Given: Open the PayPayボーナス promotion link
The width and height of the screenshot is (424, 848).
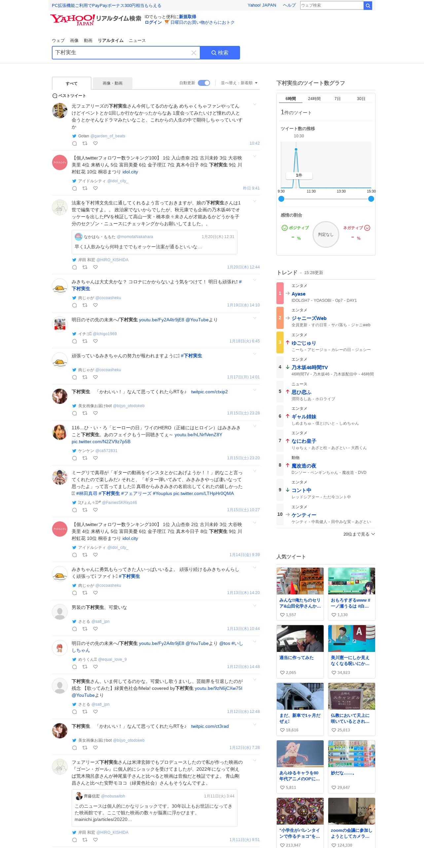Looking at the screenshot, I should pos(106,6).
